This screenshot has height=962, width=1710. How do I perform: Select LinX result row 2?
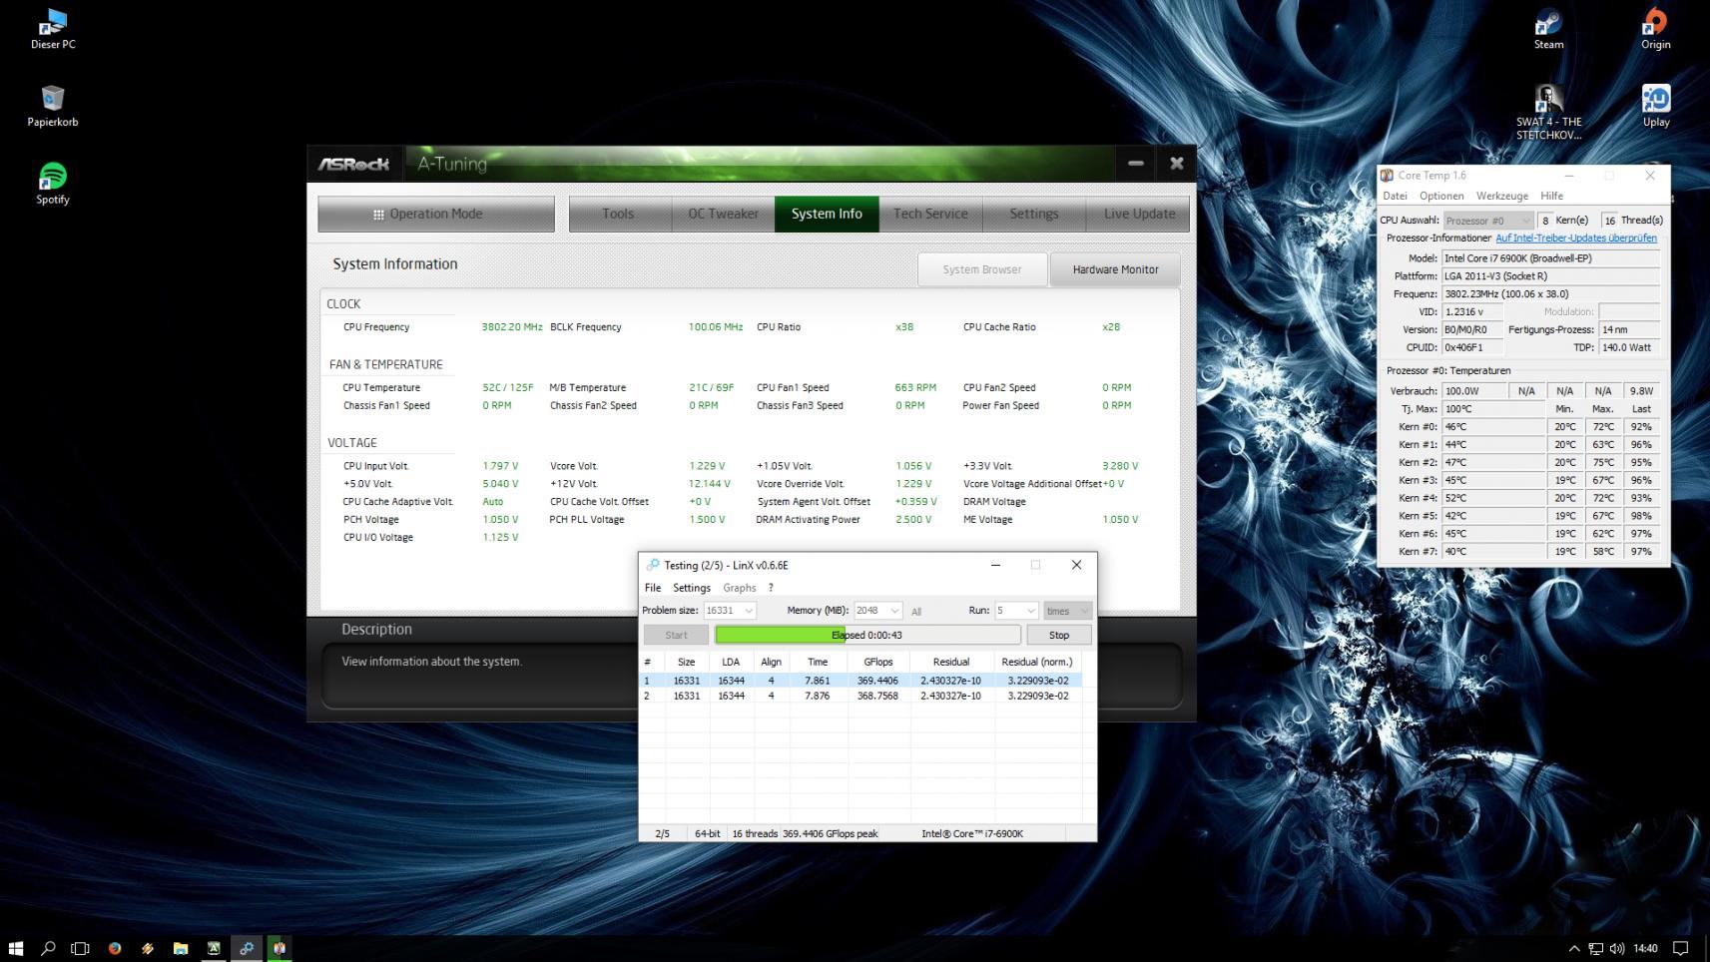click(861, 696)
